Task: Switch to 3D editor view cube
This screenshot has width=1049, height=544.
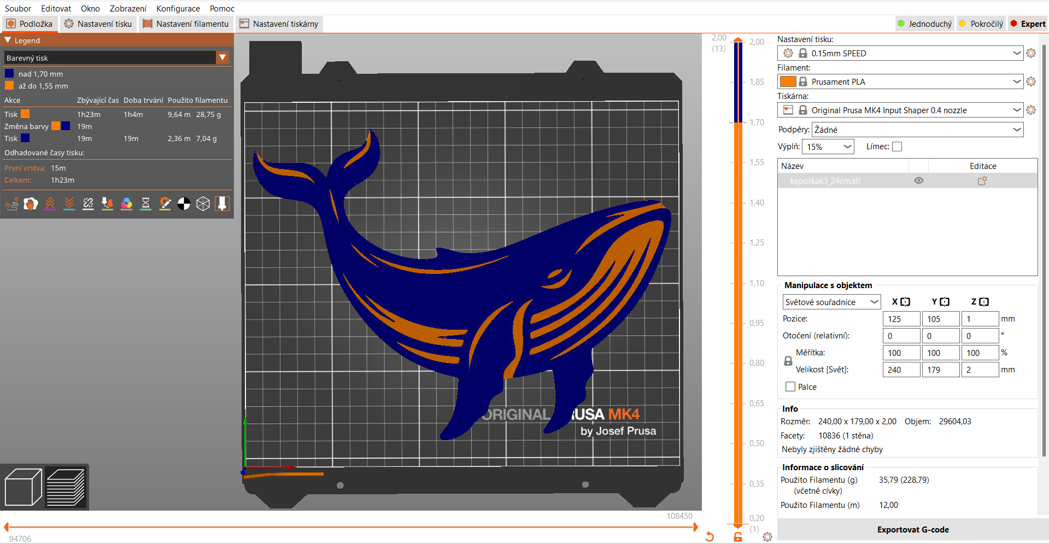Action: (23, 487)
